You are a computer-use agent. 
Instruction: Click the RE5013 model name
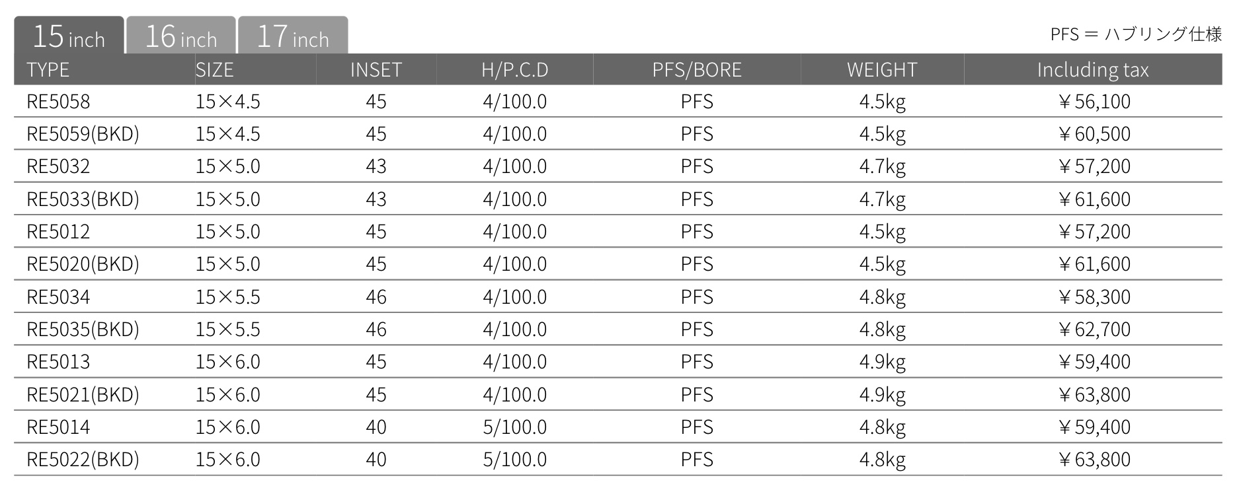point(58,362)
